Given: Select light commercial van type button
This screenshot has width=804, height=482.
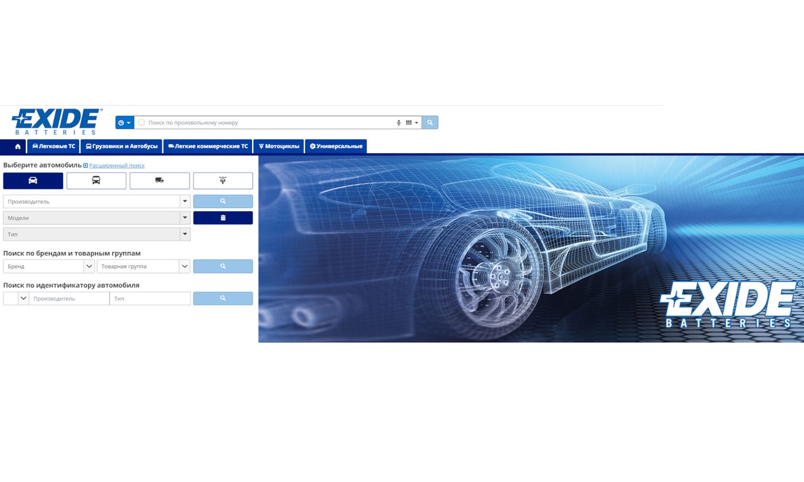Looking at the screenshot, I should 160,181.
